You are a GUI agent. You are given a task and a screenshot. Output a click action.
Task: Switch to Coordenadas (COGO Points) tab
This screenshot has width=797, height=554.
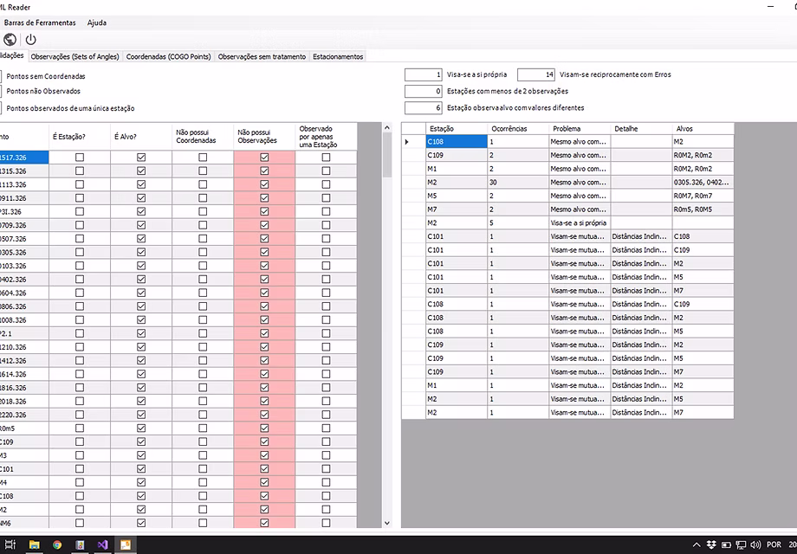click(x=168, y=56)
